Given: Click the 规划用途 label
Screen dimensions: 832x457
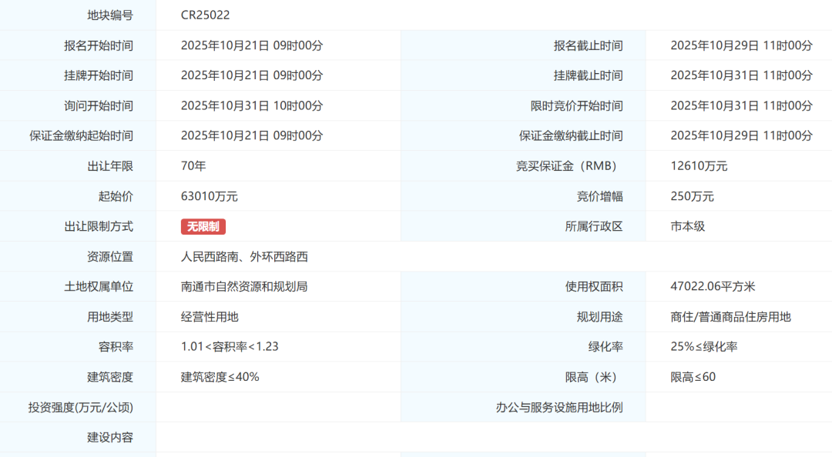Looking at the screenshot, I should click(599, 316).
